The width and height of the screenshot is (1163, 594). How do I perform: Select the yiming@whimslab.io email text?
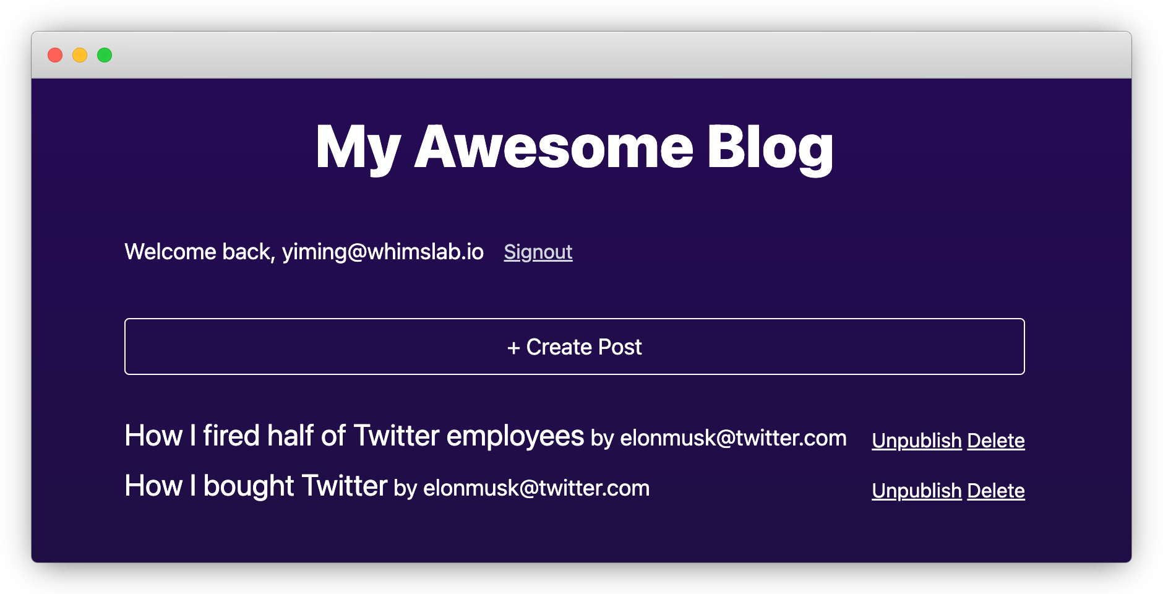383,252
